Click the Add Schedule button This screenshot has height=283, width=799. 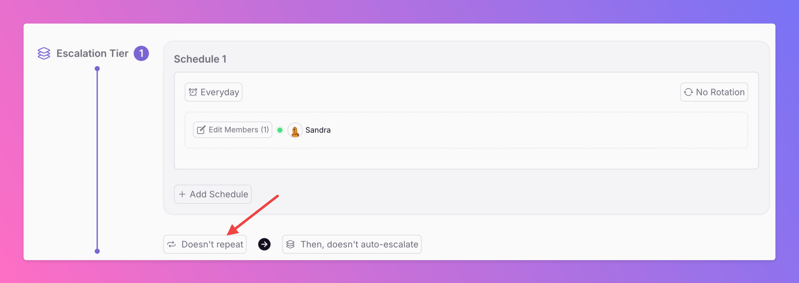coord(213,194)
